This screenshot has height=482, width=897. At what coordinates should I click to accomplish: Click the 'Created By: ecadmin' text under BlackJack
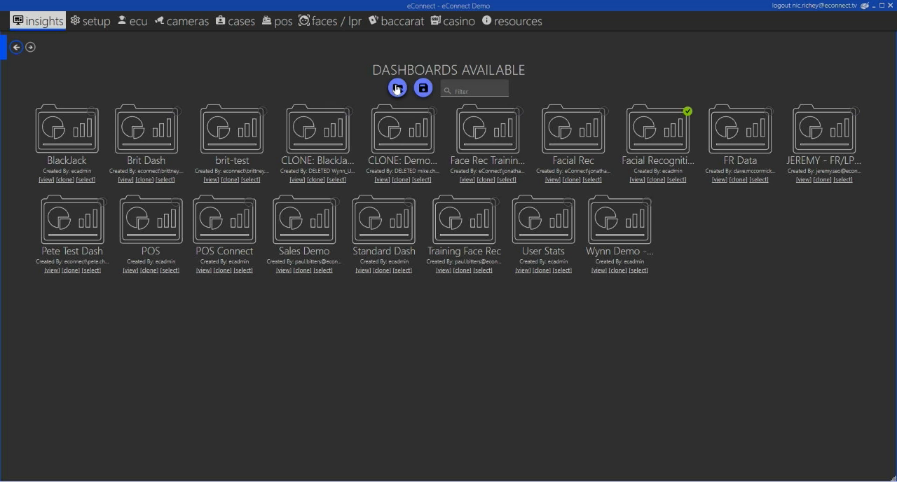coord(67,171)
